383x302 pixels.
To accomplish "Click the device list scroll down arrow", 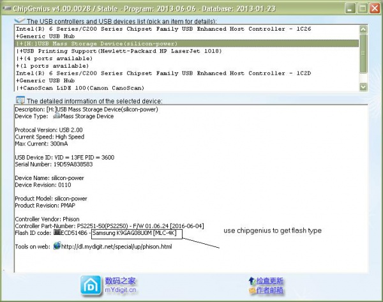I will [x=363, y=87].
